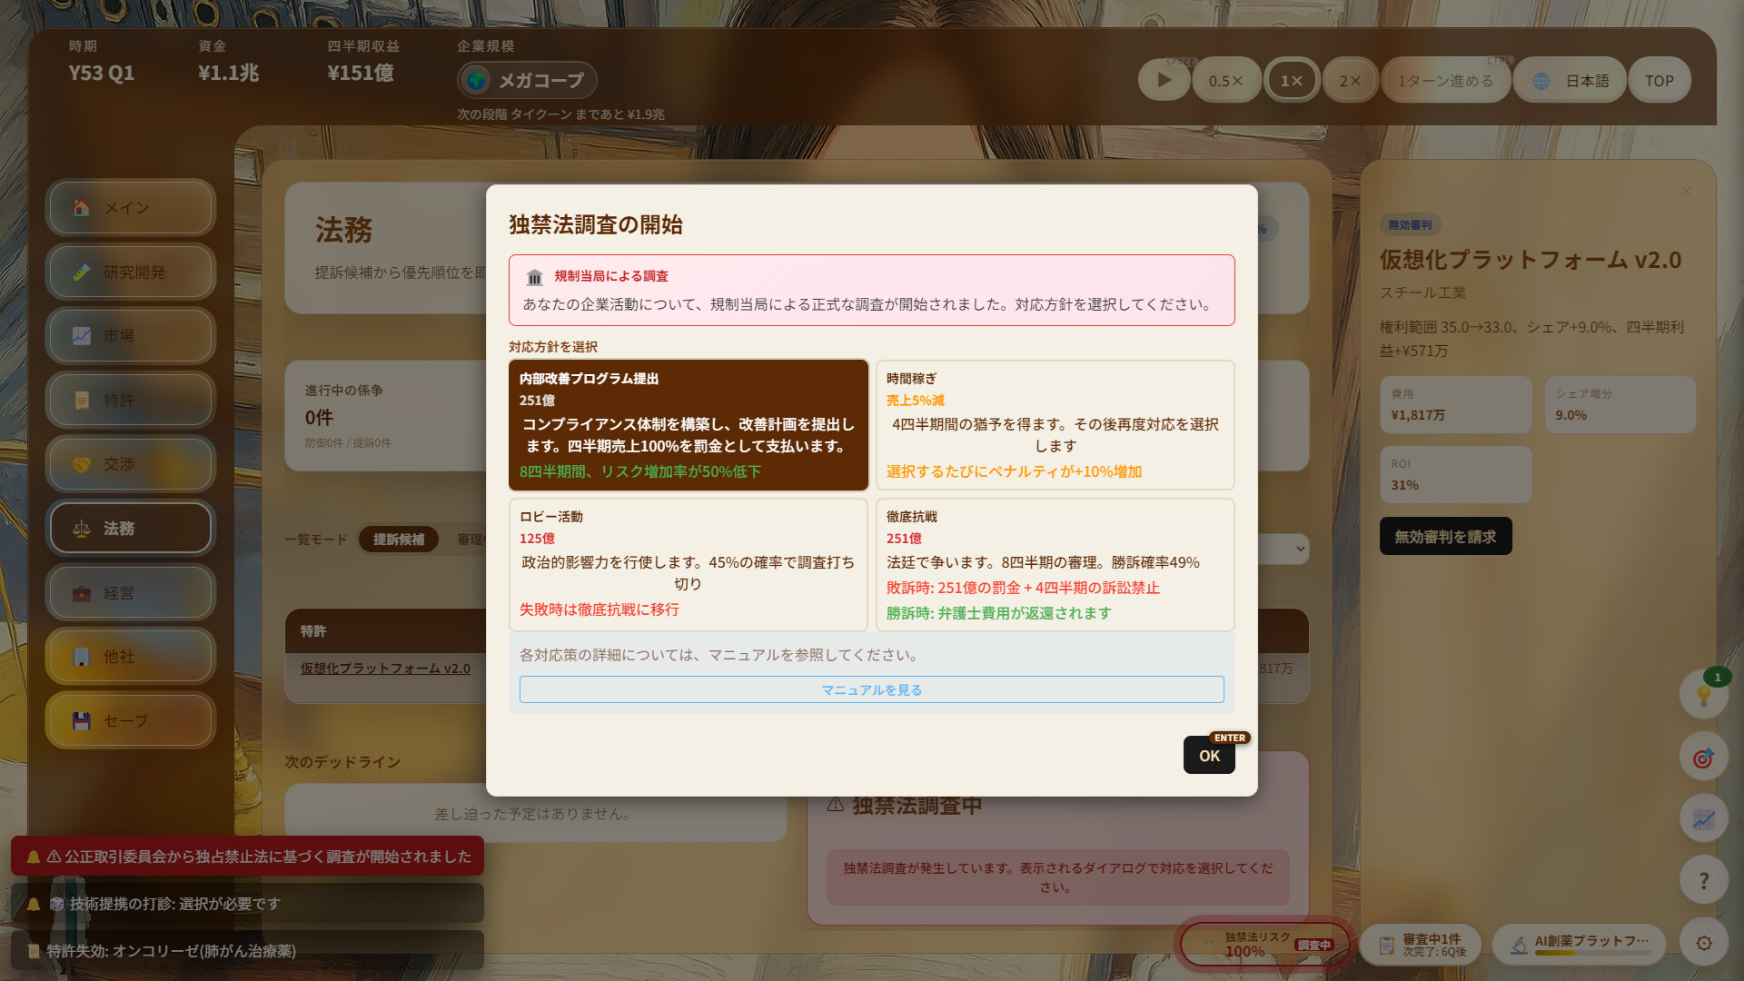This screenshot has width=1744, height=981.
Task: Click the セーブ save icon in the sidebar
Action: pyautogui.click(x=130, y=720)
